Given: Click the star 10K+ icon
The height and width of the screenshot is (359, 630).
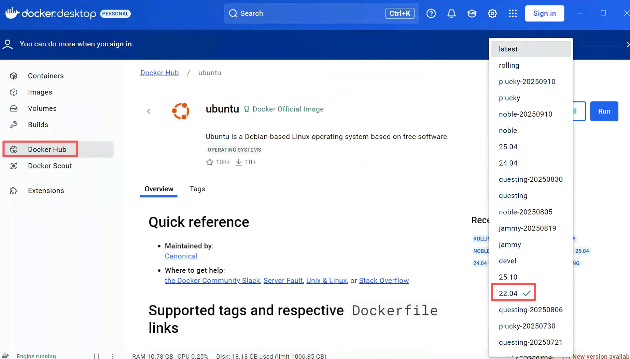Looking at the screenshot, I should click(x=210, y=162).
